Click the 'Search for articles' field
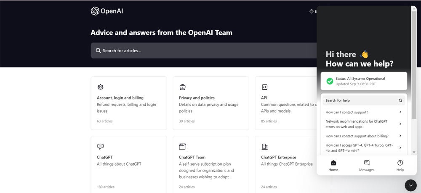Viewport: 421px width, 193px height. (204, 51)
